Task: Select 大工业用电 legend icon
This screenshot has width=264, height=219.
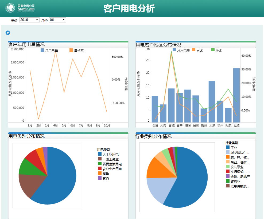Action: tap(100, 154)
